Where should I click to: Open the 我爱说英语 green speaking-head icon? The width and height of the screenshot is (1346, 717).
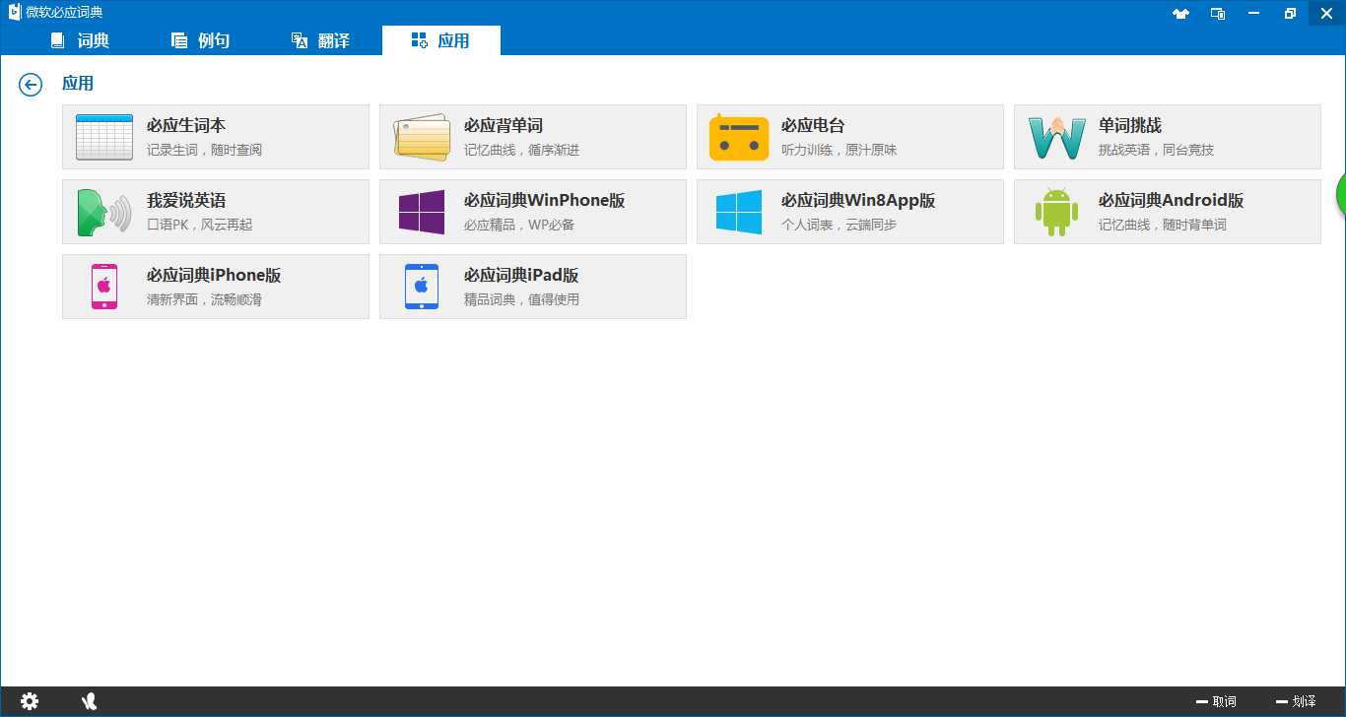click(x=104, y=212)
